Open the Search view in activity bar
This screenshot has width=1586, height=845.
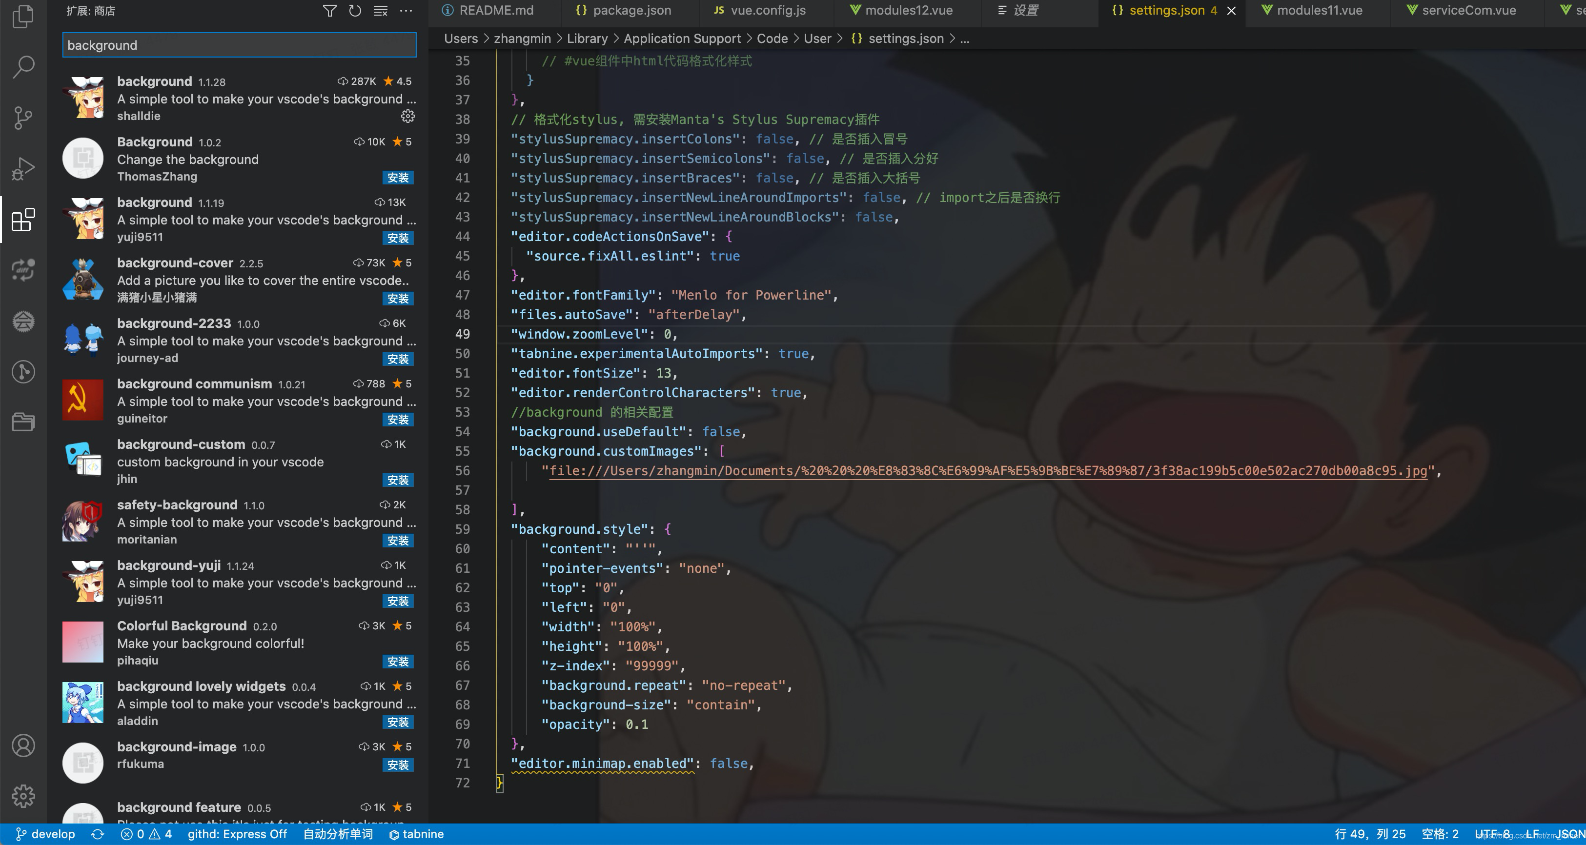click(x=23, y=66)
